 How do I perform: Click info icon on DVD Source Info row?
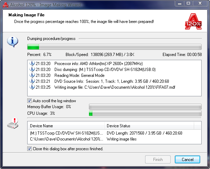[32, 81]
